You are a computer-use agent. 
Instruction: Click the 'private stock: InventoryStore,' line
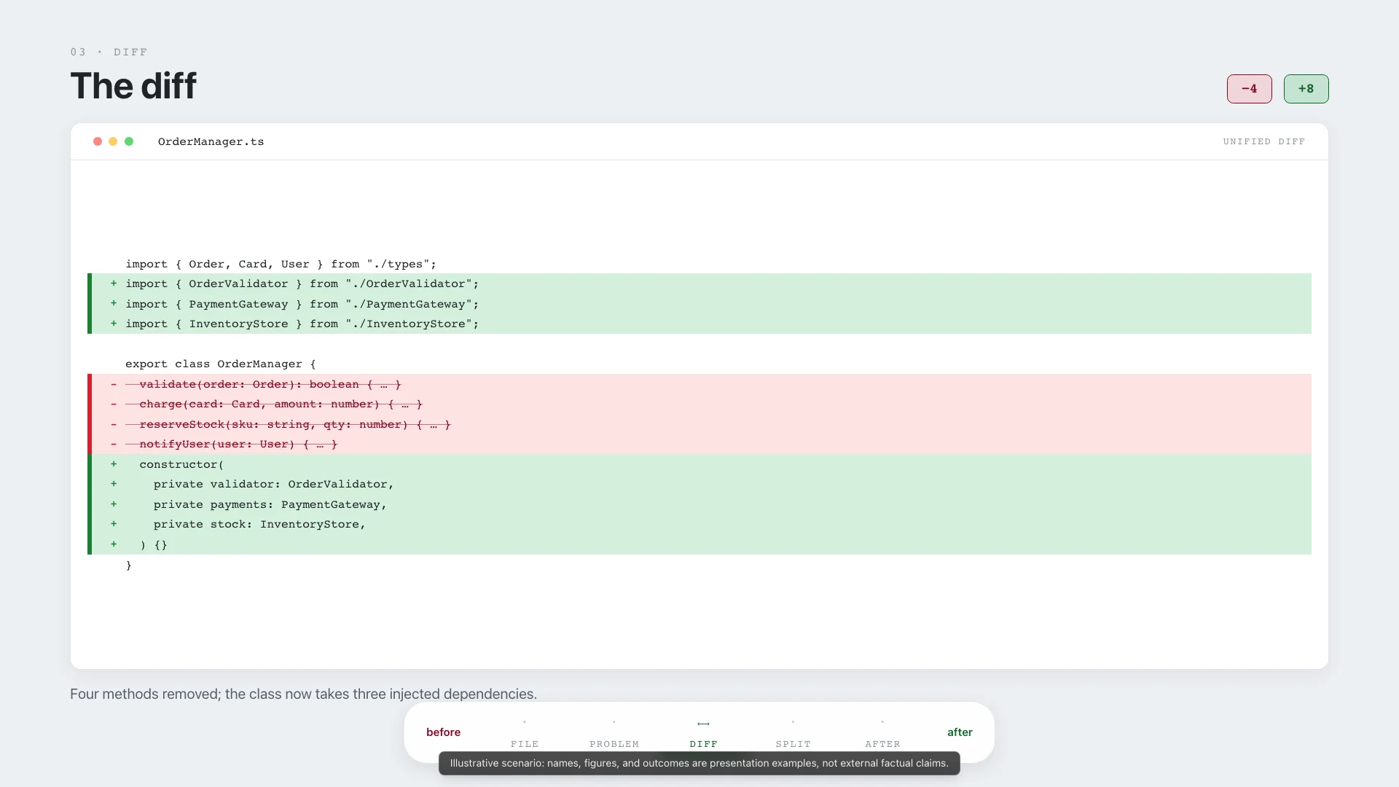click(699, 524)
